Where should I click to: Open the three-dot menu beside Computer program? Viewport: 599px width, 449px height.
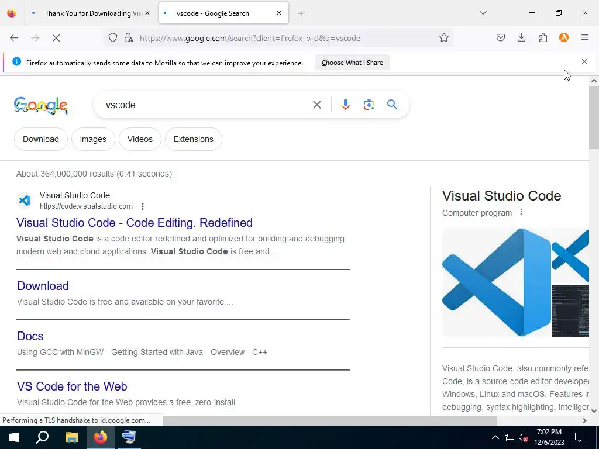coord(521,212)
